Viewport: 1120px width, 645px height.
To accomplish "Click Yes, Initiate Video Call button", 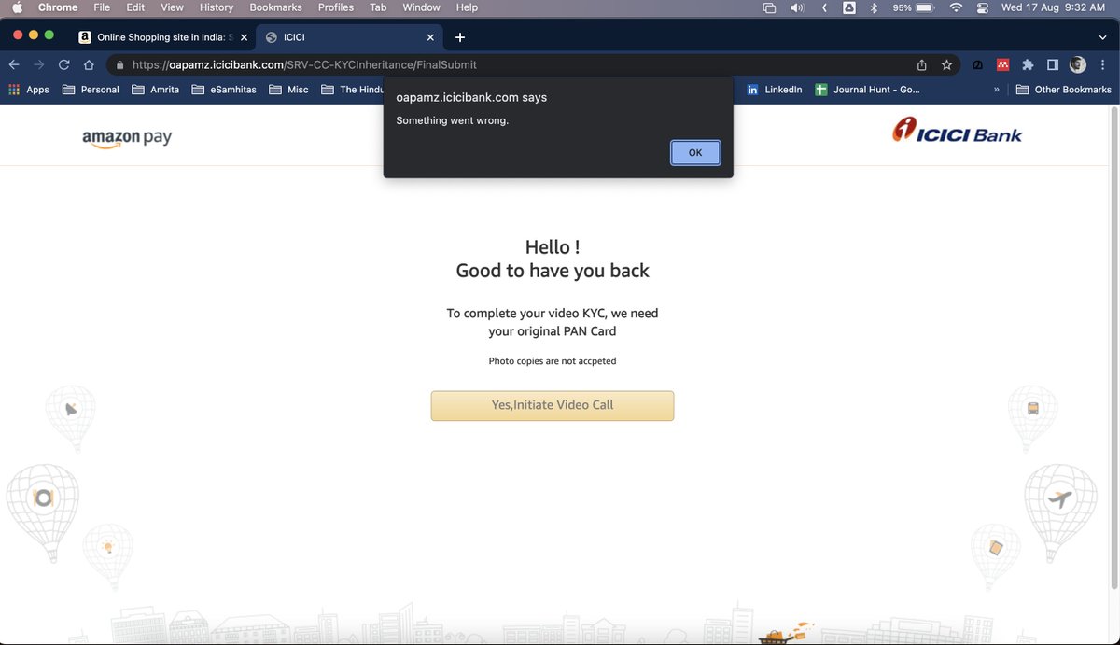I will 553,405.
